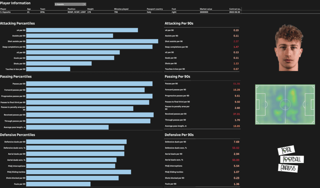Open the S. Esposito player dropdown
This screenshot has height=188, width=320.
point(69,4)
